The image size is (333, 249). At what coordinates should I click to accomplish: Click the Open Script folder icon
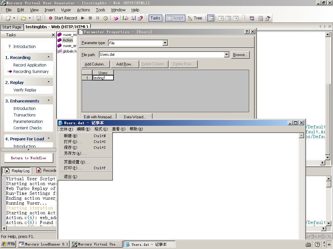tap(23, 18)
